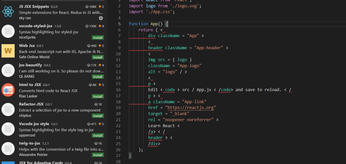Screen dimensions: 346x164
Task: Open Web Jsx yellow W icon
Action: click(8, 51)
